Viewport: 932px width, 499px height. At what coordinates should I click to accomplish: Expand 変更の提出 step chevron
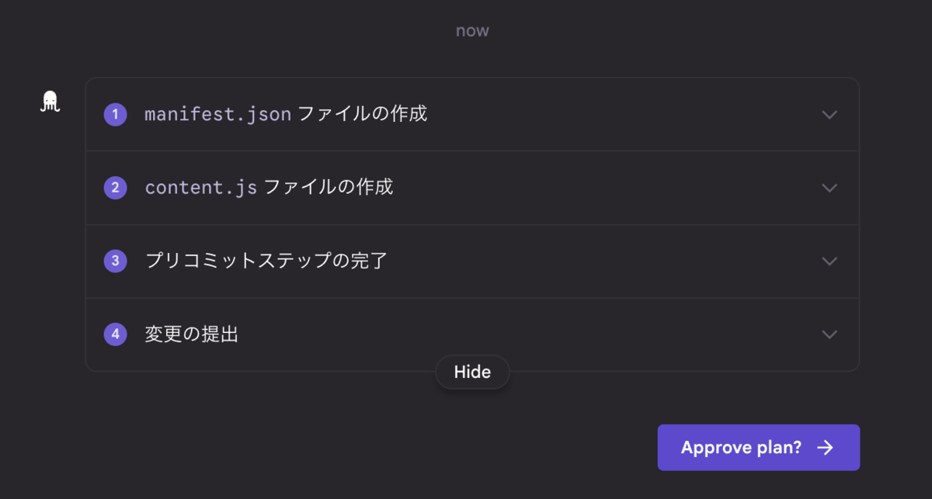[x=829, y=334]
